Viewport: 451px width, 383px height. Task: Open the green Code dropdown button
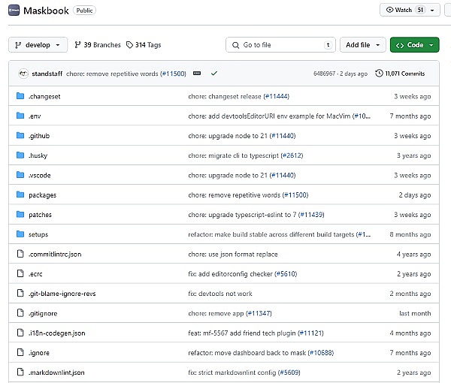click(x=414, y=45)
